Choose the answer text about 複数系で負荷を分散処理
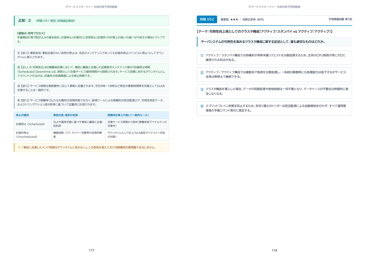Image resolution: width=366 pixels, height=258 pixels. point(276,74)
